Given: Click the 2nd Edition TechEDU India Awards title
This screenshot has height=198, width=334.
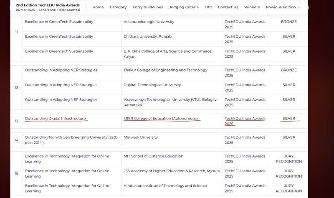Looking at the screenshot, I should pos(48,5).
